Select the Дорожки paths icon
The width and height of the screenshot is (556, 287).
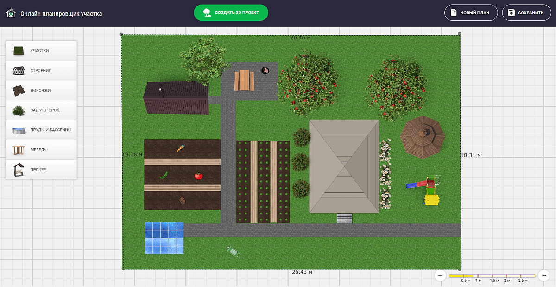pos(19,91)
